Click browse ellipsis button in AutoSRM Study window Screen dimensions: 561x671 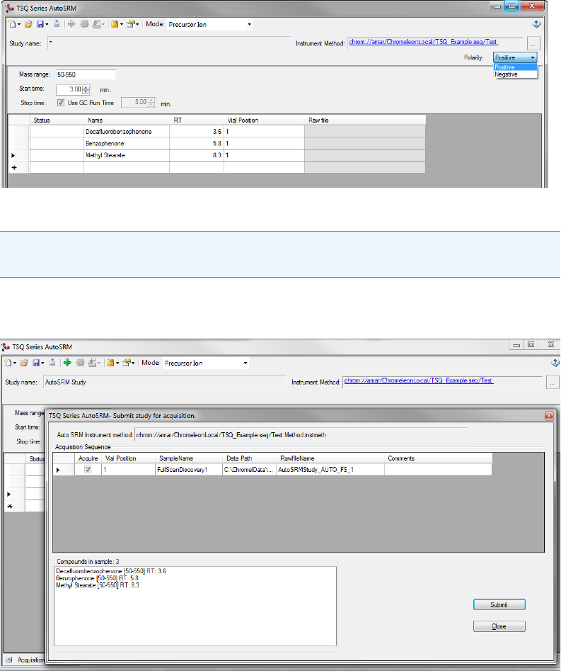(553, 382)
